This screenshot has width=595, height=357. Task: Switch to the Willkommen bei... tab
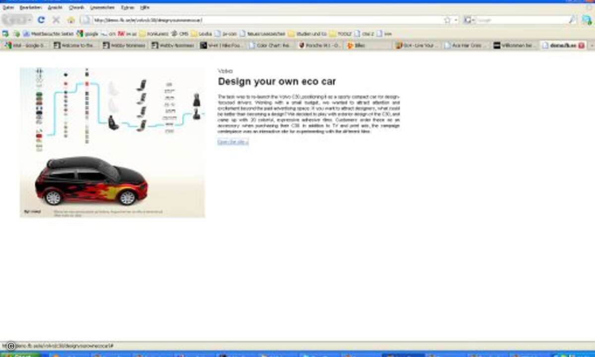pos(515,45)
